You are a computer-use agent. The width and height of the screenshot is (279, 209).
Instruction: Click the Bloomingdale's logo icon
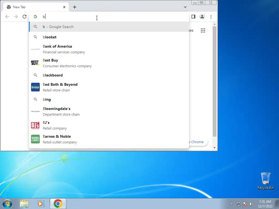35,111
